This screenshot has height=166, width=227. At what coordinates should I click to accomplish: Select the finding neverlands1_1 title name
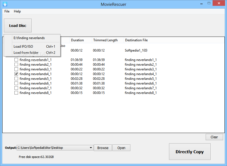tap(36, 60)
